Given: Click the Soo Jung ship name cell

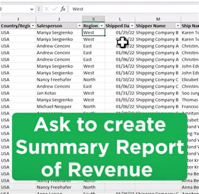Looking at the screenshot, I should pos(190,93).
